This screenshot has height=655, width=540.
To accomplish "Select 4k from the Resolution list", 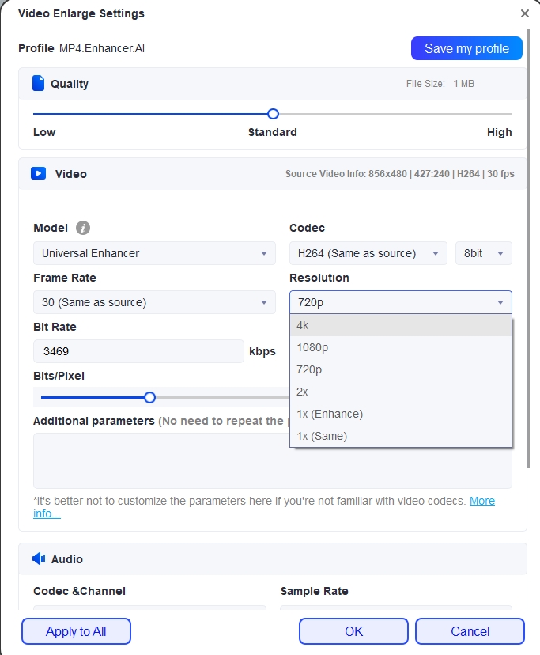I will [356, 325].
